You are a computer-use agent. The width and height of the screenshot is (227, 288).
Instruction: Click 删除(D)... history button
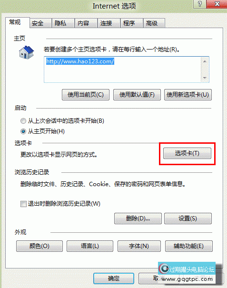pyautogui.click(x=138, y=218)
